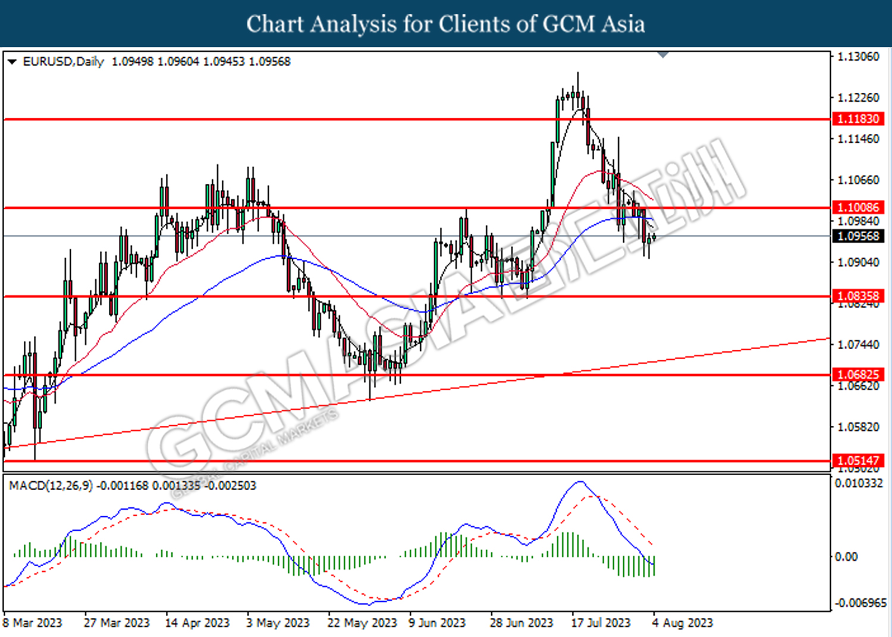
Task: Click the 14 Apr 2023 date label
Action: coord(197,623)
